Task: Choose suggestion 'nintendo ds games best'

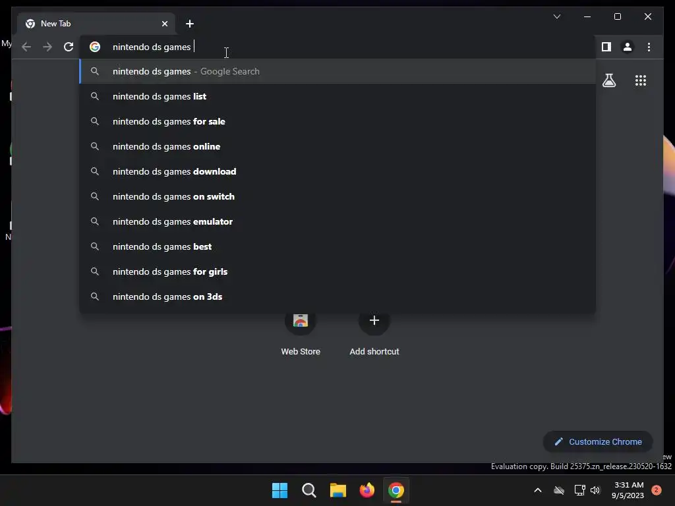Action: coord(337,246)
